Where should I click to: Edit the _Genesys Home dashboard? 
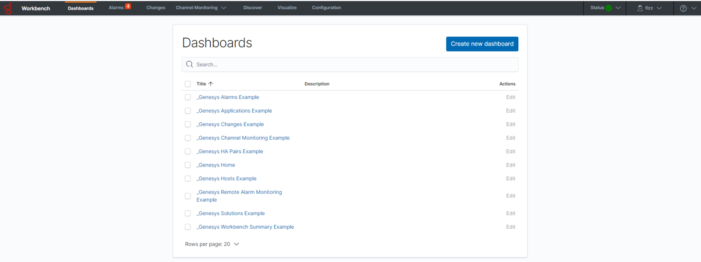pyautogui.click(x=510, y=165)
